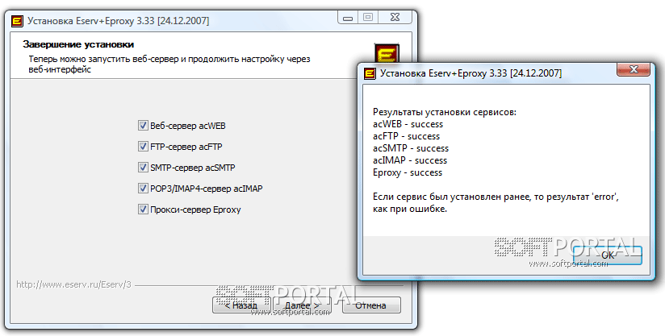Minimize the installer window

(348, 18)
